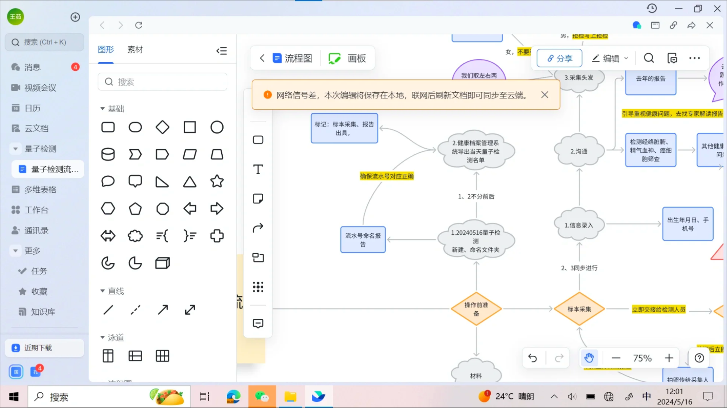
Task: Select the sticky note tool
Action: [x=258, y=199]
